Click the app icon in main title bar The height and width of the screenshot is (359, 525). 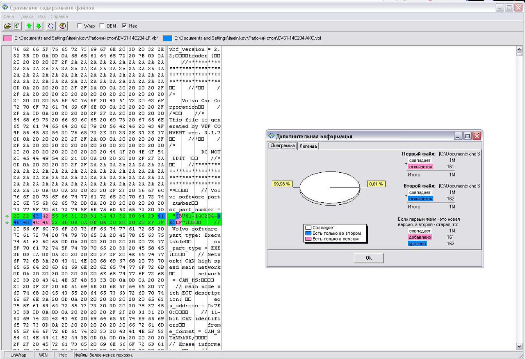[5, 7]
